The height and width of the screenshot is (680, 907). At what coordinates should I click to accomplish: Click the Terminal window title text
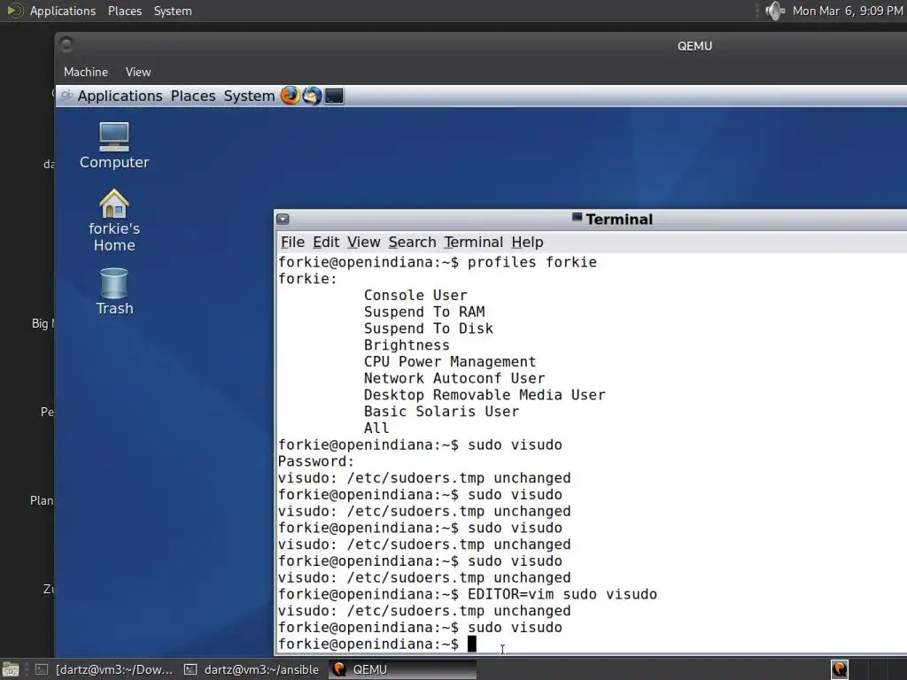[x=619, y=220]
